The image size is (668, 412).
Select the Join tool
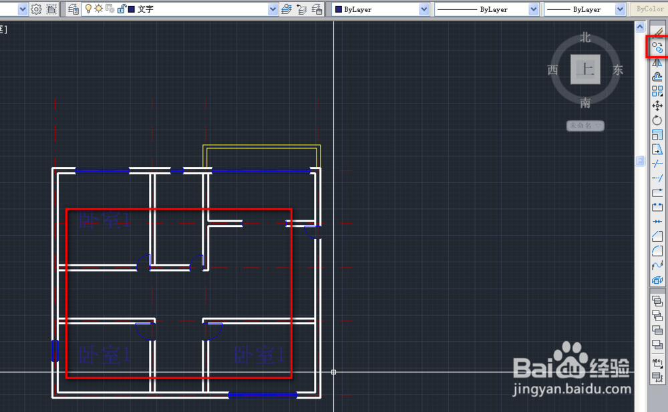(657, 222)
